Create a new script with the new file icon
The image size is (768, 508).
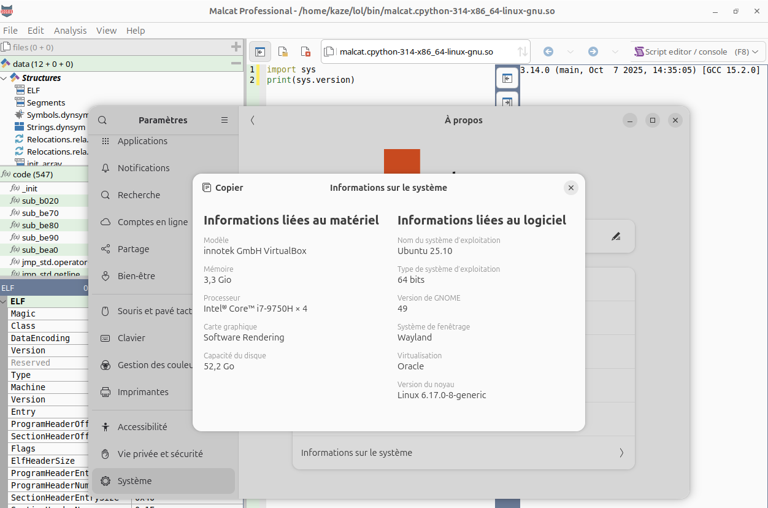(x=283, y=52)
